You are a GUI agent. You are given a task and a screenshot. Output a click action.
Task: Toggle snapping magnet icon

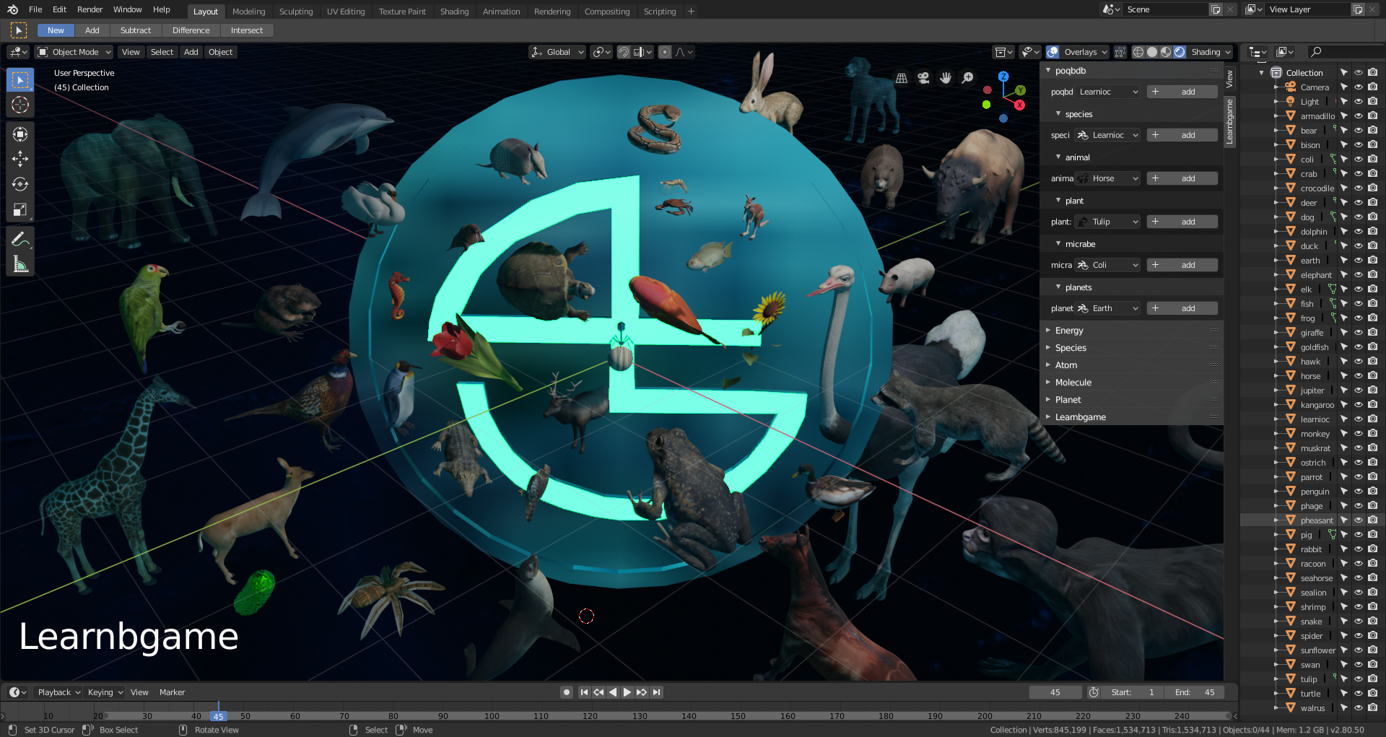click(624, 52)
